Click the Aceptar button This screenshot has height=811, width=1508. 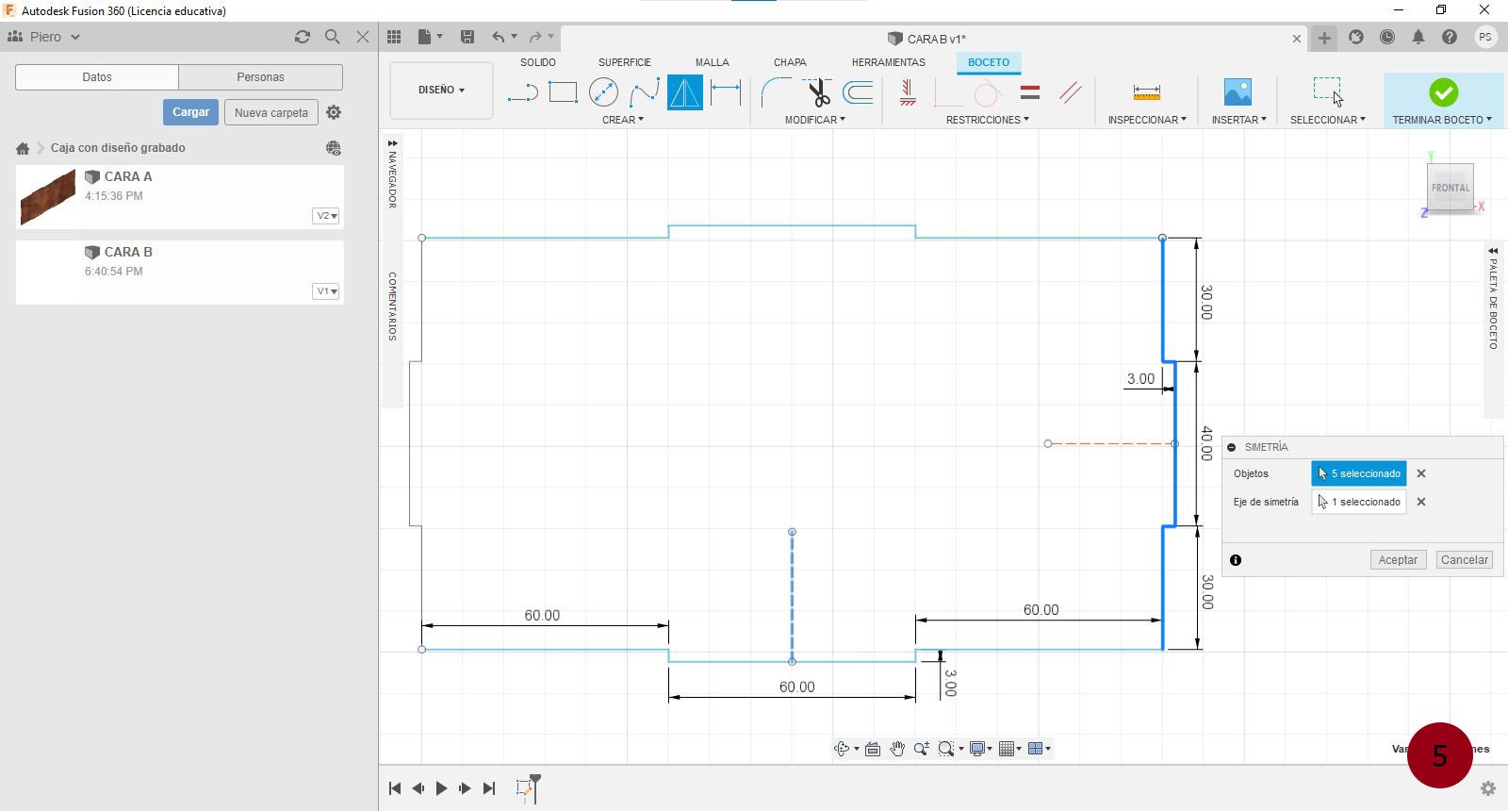[x=1398, y=560]
